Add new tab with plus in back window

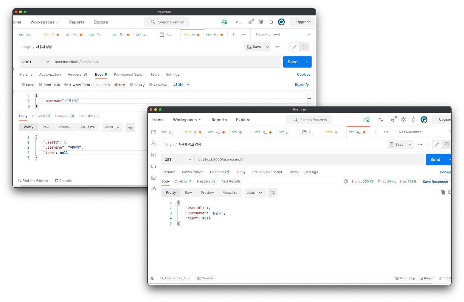pyautogui.click(x=233, y=34)
